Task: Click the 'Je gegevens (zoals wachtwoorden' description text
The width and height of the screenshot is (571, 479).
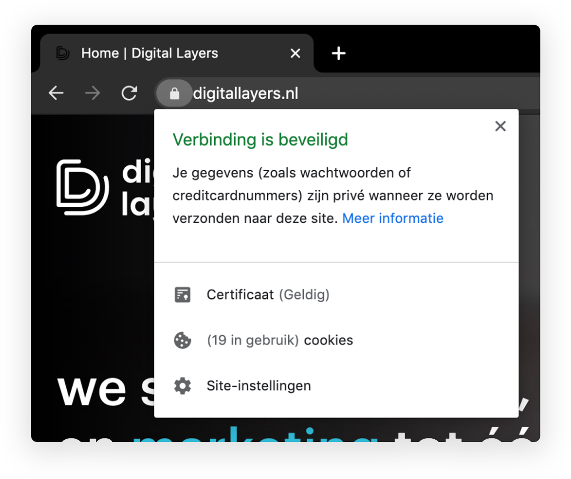Action: point(333,195)
